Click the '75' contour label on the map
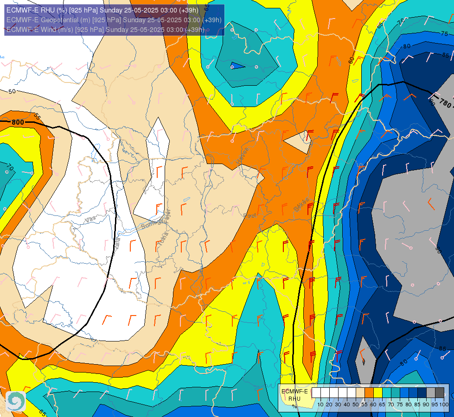This screenshot has width=454, height=417. point(444,33)
